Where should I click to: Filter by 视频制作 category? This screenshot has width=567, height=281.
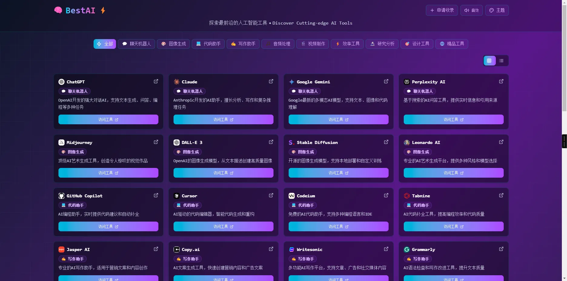pyautogui.click(x=313, y=44)
